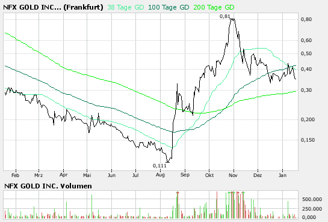
Task: Click the 'Apr' month label
Action: point(63,175)
